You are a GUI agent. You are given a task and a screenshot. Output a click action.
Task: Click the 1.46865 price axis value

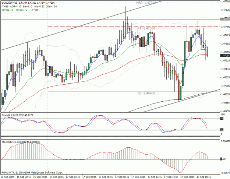(x=226, y=103)
